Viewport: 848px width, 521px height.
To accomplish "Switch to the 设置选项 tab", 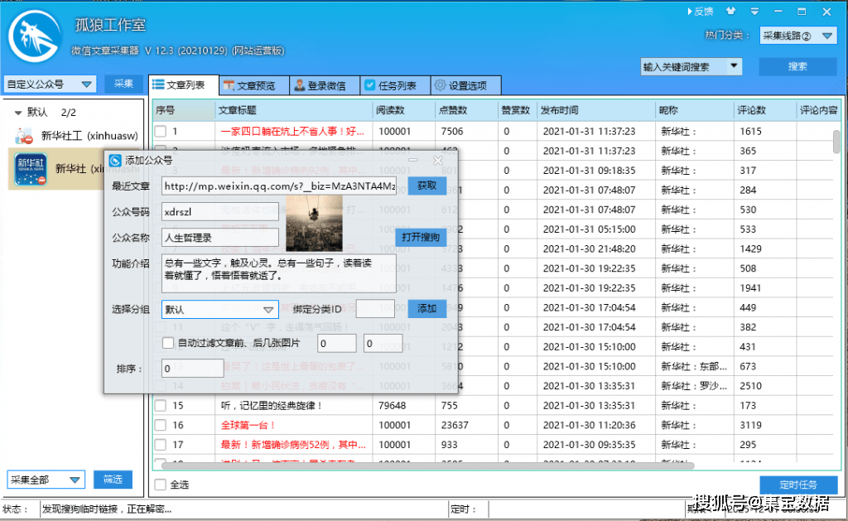I will [x=466, y=85].
